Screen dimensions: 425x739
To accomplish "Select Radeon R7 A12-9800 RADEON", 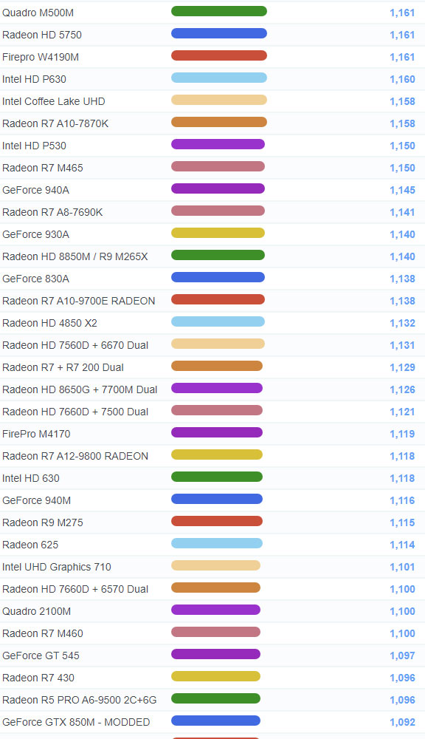I will coord(75,456).
